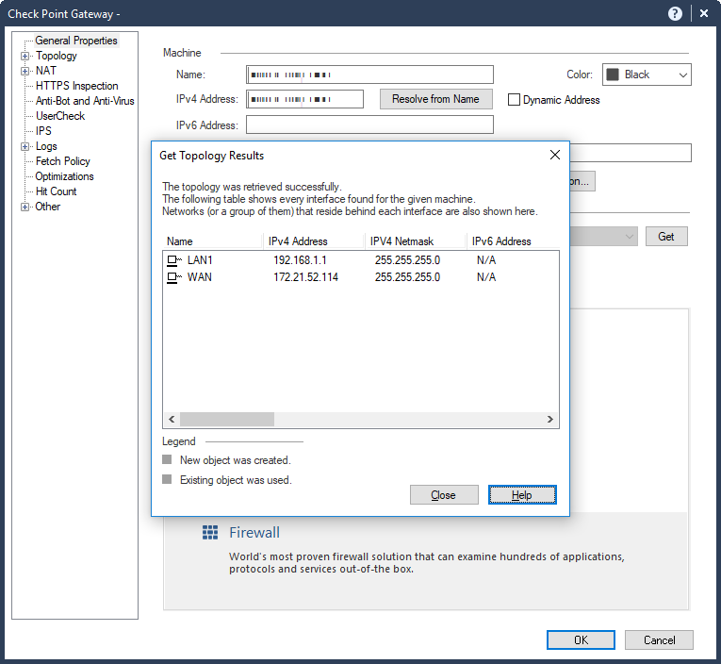Click the IPv6 Address input field
This screenshot has width=721, height=664.
pos(369,124)
